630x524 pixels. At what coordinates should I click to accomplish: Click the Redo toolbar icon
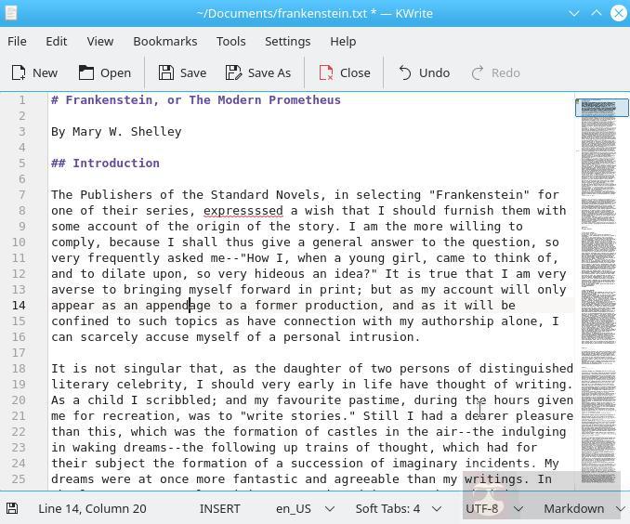click(x=495, y=72)
